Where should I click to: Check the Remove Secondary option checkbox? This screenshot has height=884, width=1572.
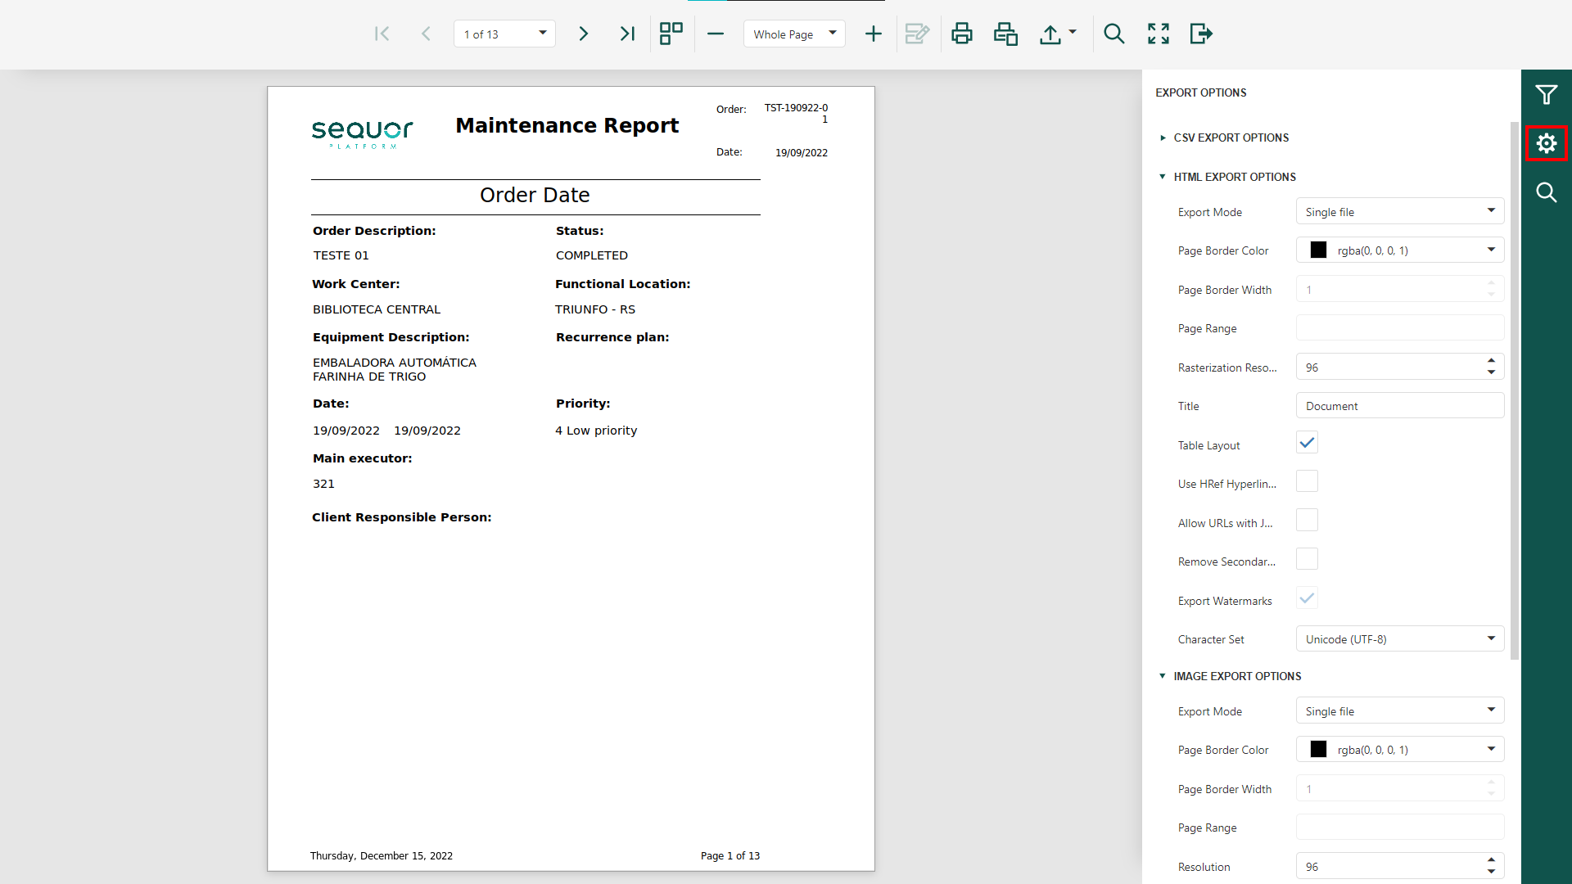[x=1307, y=559]
